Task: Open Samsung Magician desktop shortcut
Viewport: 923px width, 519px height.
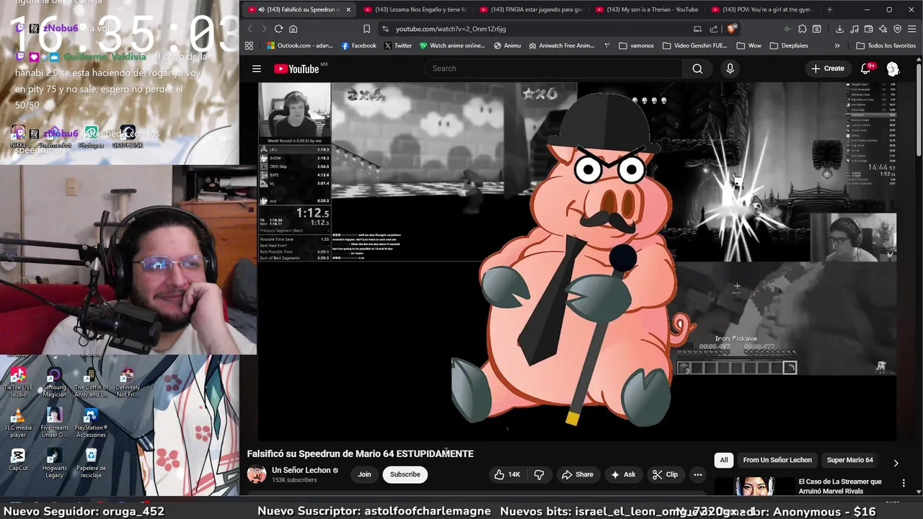Action: (x=54, y=383)
